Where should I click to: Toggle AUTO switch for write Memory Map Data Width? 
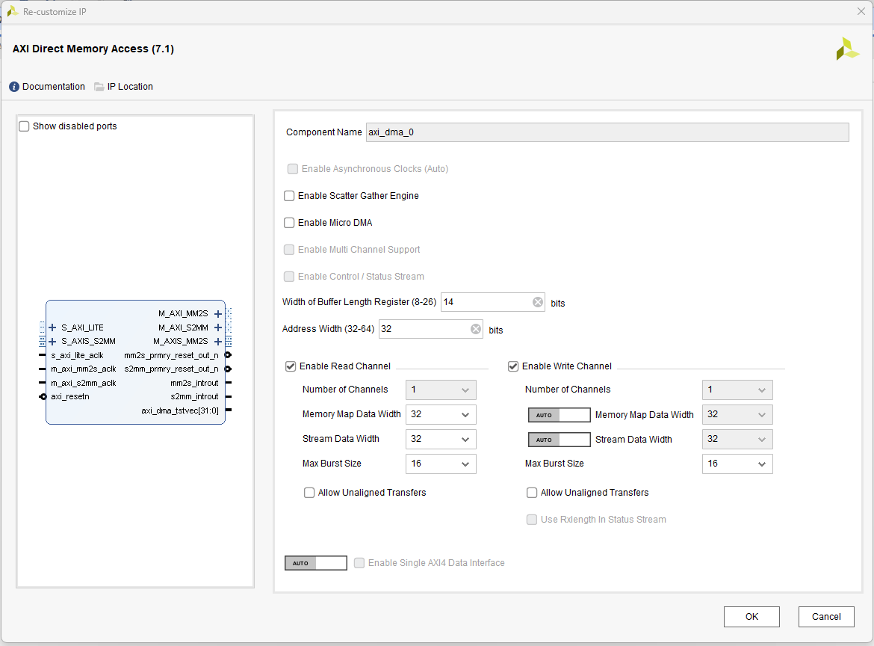click(x=559, y=414)
